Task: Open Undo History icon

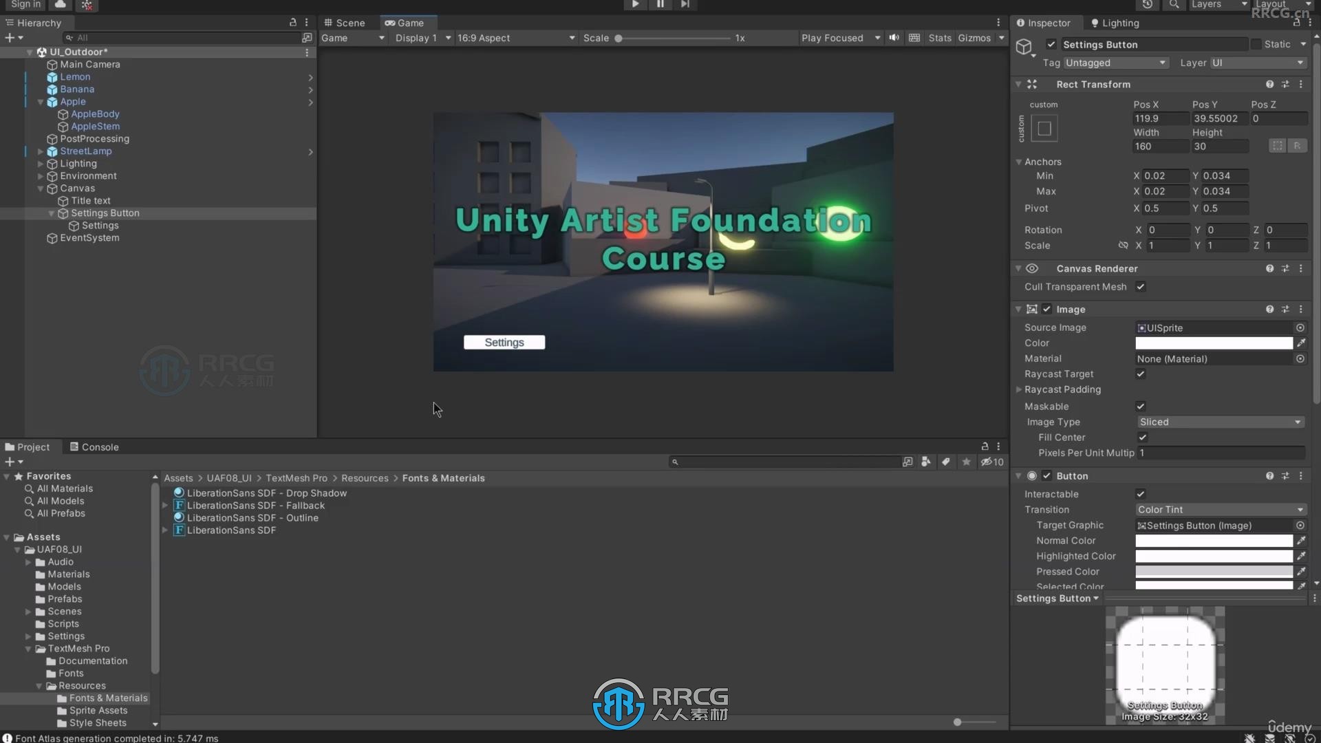Action: pos(1148,4)
